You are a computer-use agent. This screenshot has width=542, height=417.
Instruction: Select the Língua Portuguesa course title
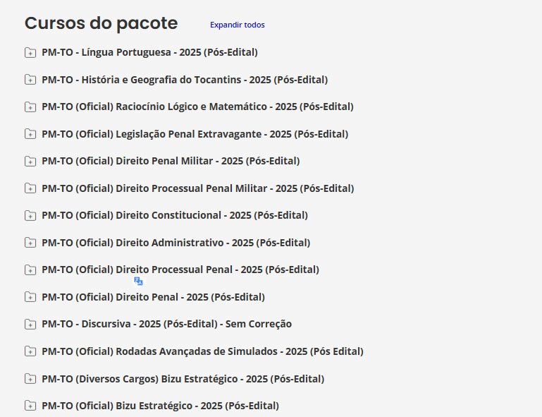pos(149,52)
